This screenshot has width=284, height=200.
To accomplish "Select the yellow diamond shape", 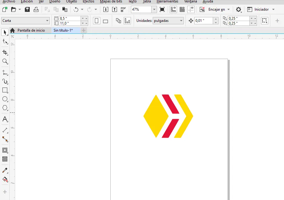I will [156, 116].
